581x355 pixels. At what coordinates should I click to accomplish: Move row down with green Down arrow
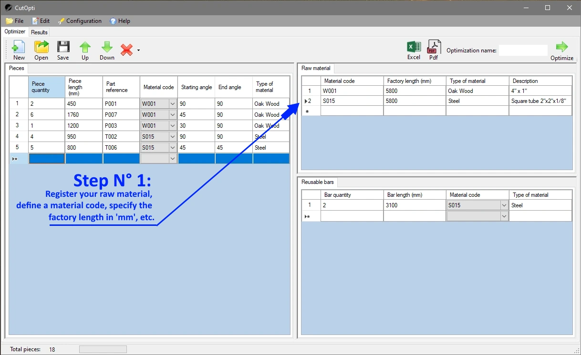(x=107, y=48)
